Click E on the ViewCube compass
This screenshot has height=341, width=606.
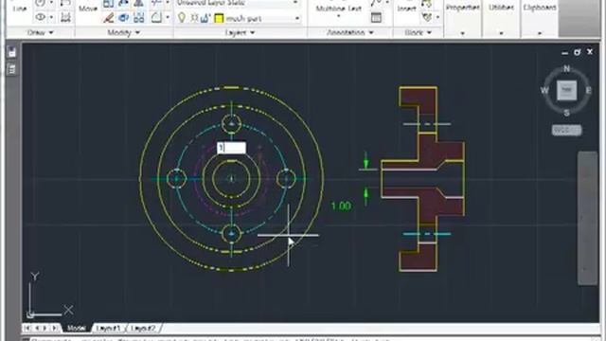coord(589,91)
